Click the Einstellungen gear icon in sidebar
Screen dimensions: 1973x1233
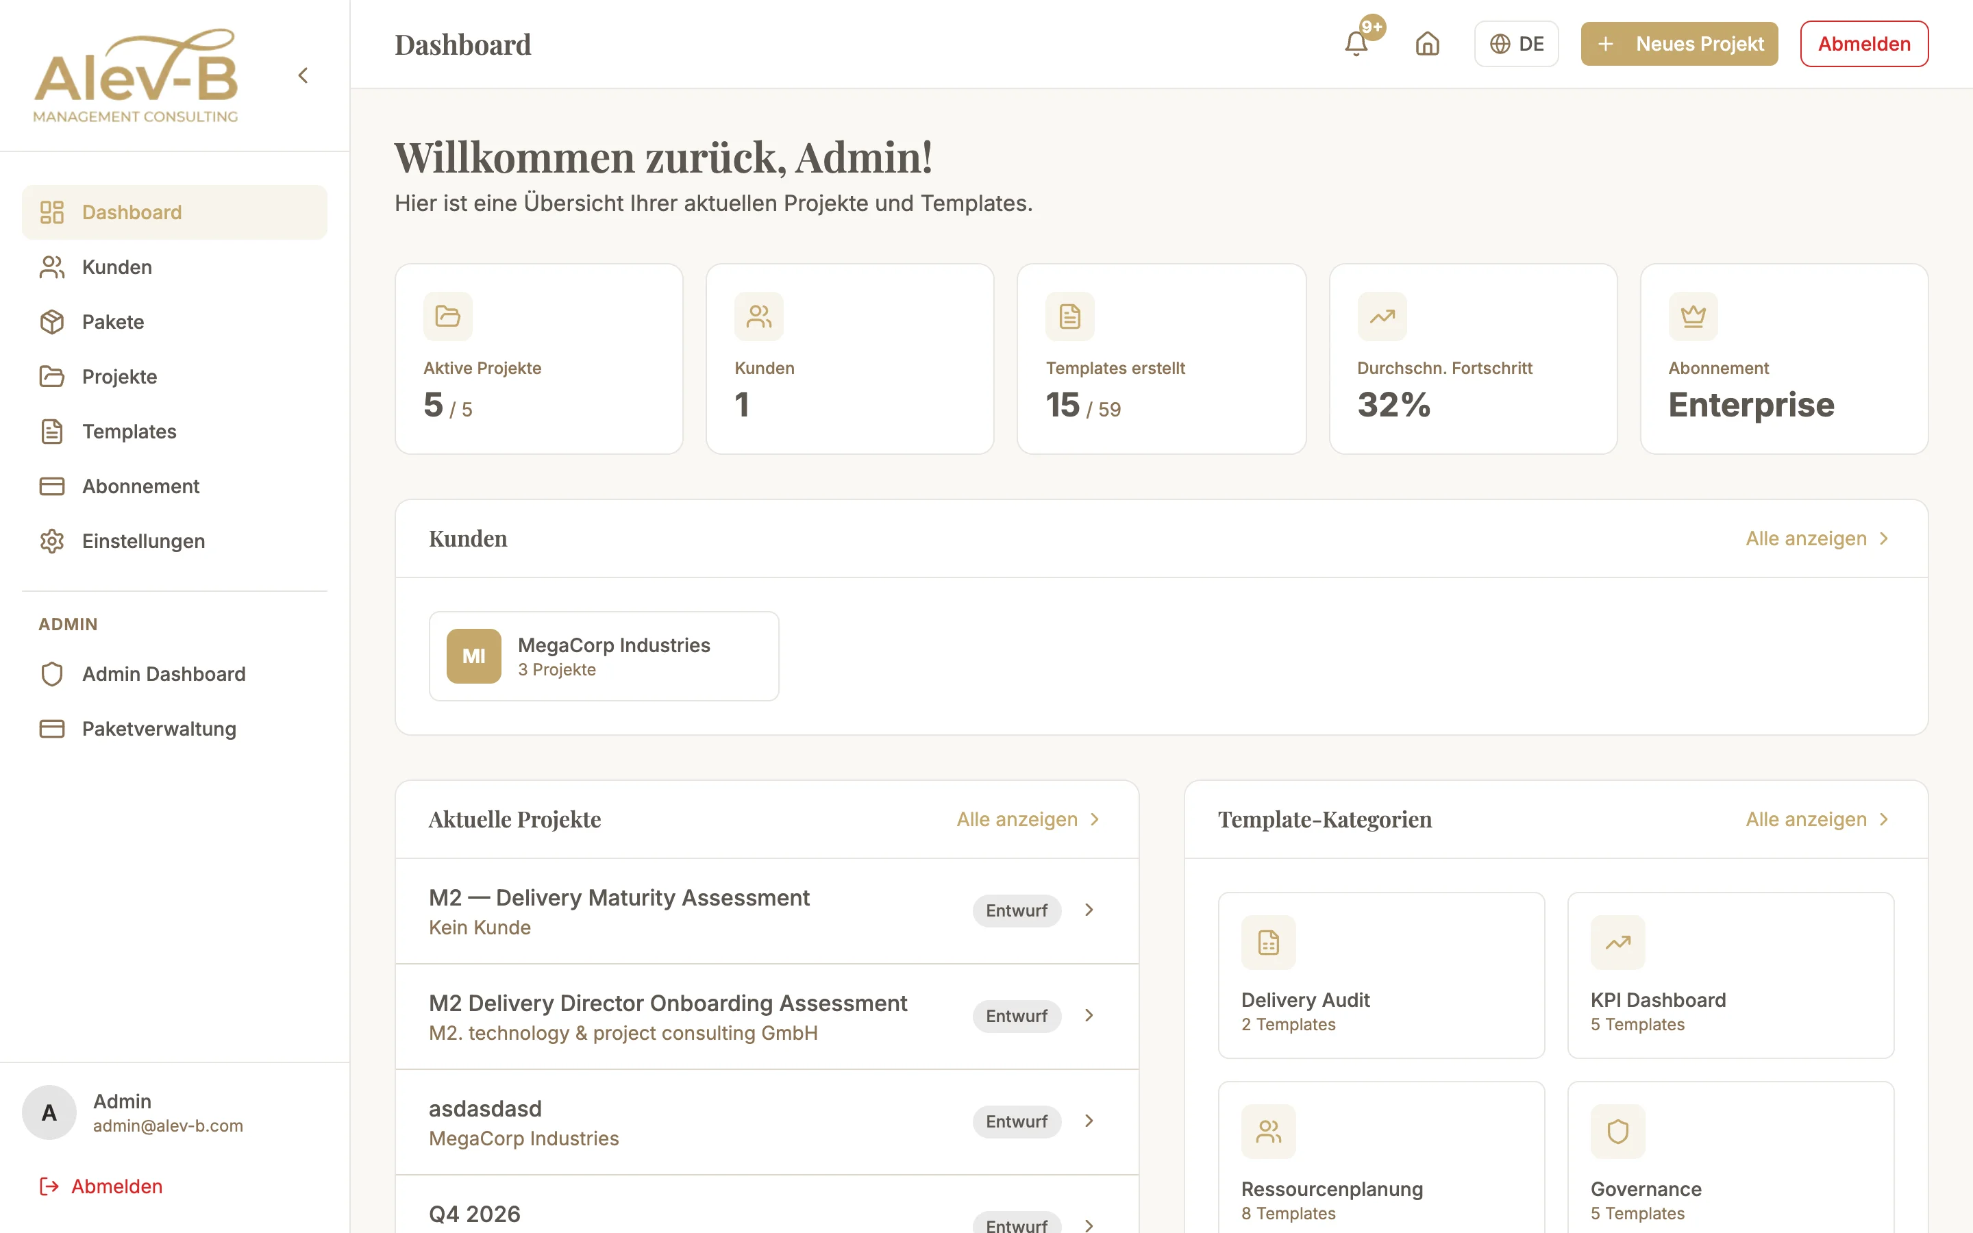click(x=52, y=540)
